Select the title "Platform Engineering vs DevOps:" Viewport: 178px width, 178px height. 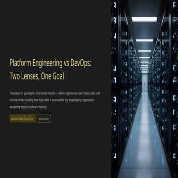click(50, 63)
